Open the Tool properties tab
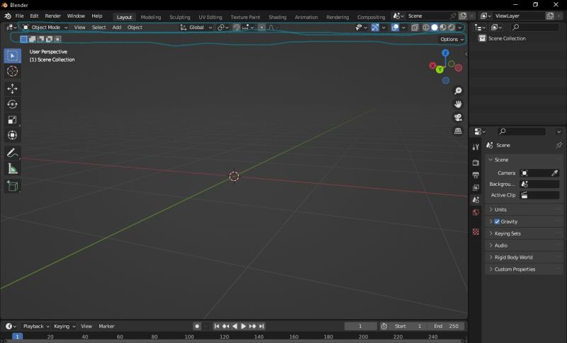Image resolution: width=567 pixels, height=343 pixels. [476, 147]
